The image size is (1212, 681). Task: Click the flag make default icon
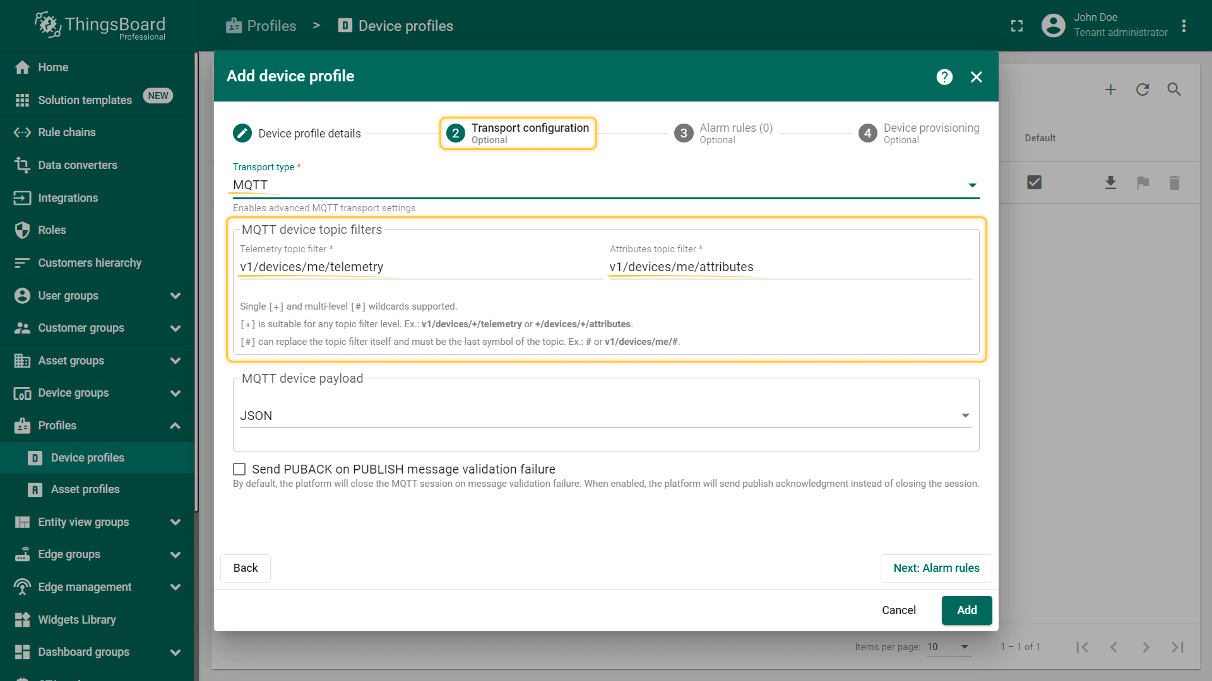(1143, 183)
